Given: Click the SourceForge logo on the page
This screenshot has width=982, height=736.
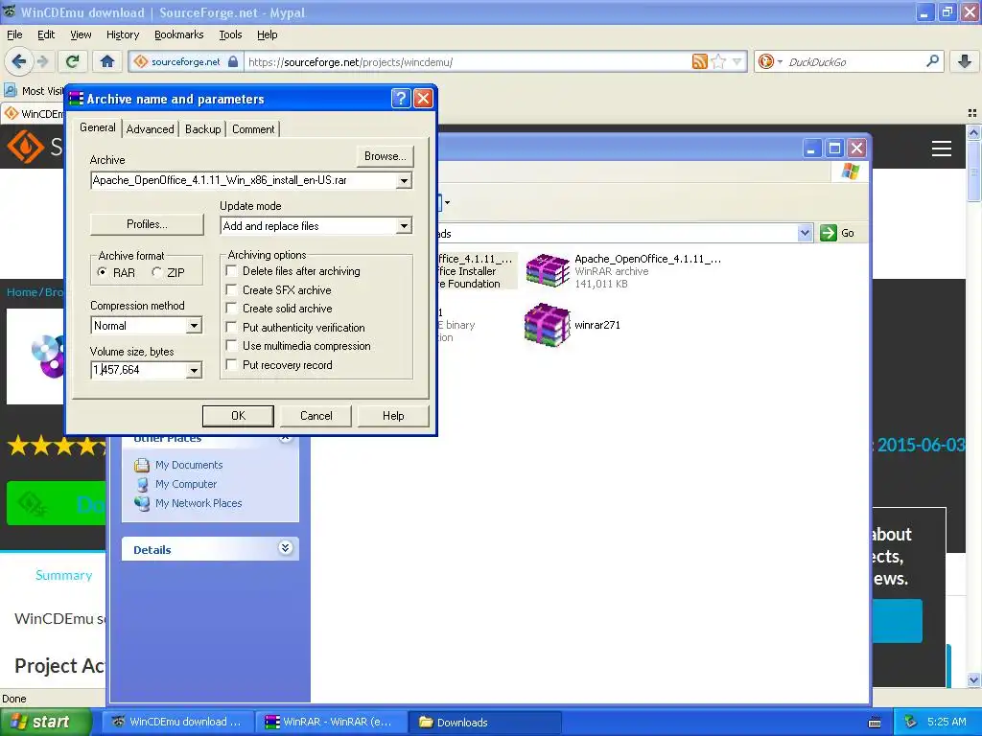Looking at the screenshot, I should [x=25, y=147].
